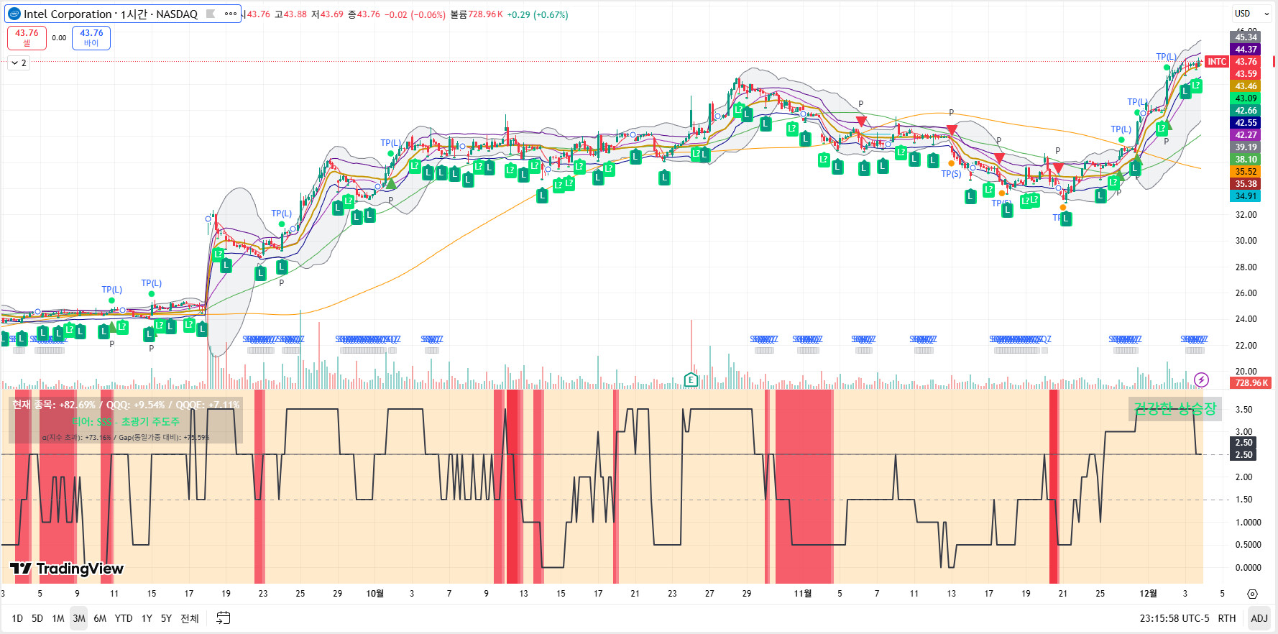This screenshot has width=1278, height=634.
Task: Click the TradingView logo
Action: coord(66,569)
